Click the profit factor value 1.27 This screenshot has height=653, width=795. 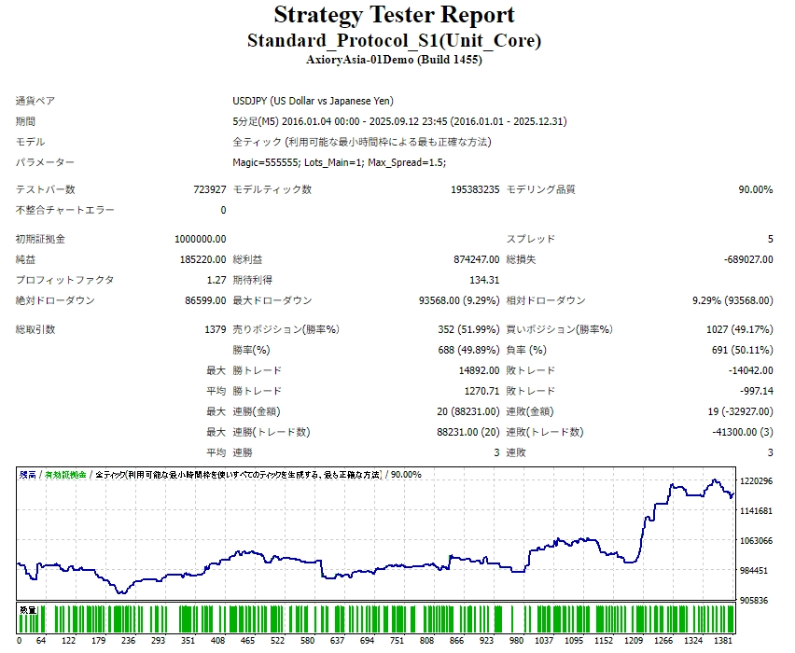216,280
